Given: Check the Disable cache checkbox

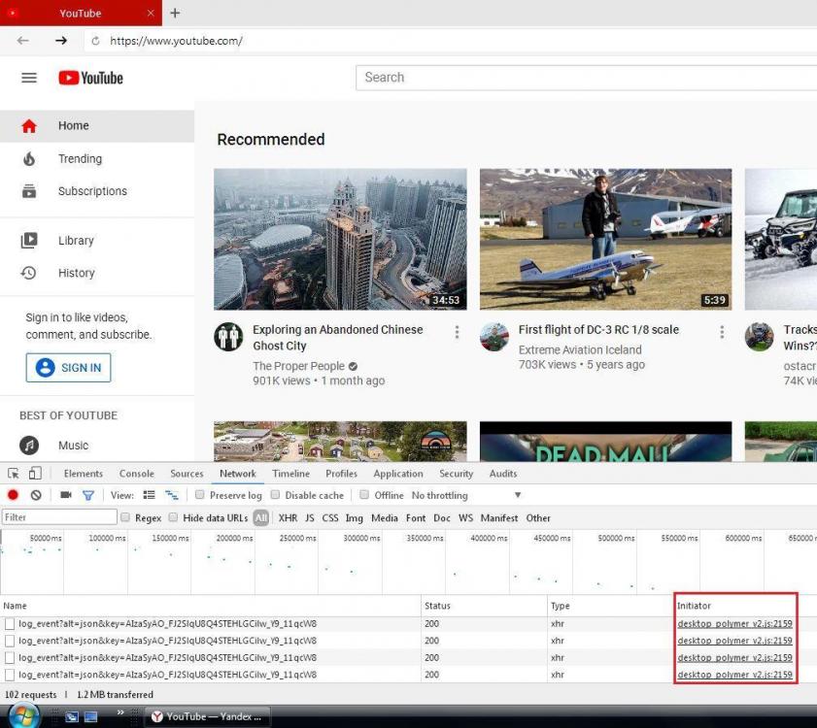Looking at the screenshot, I should (276, 495).
